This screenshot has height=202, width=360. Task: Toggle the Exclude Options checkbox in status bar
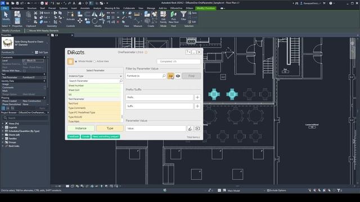click(268, 190)
